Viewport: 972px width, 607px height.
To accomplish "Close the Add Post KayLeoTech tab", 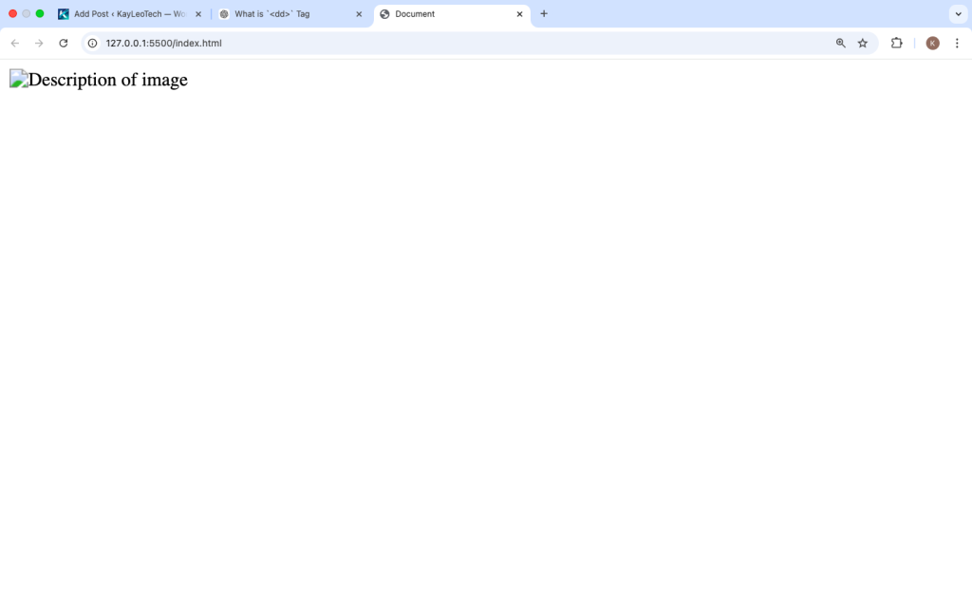I will pos(198,14).
